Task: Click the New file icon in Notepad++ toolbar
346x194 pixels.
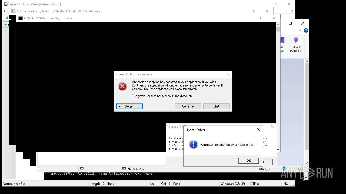Action: [x=6, y=18]
